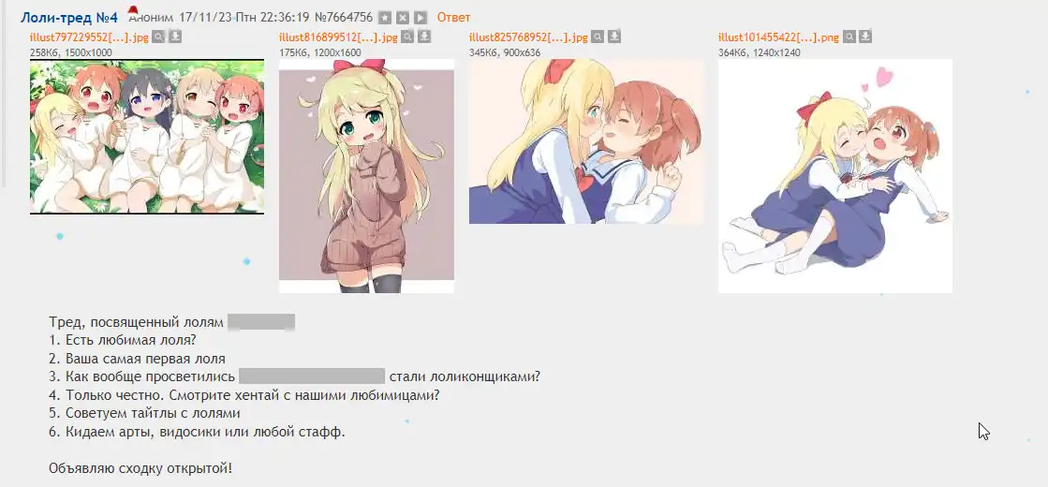Search by image for illust797229552 using magnifier
This screenshot has width=1048, height=487.
pyautogui.click(x=158, y=37)
